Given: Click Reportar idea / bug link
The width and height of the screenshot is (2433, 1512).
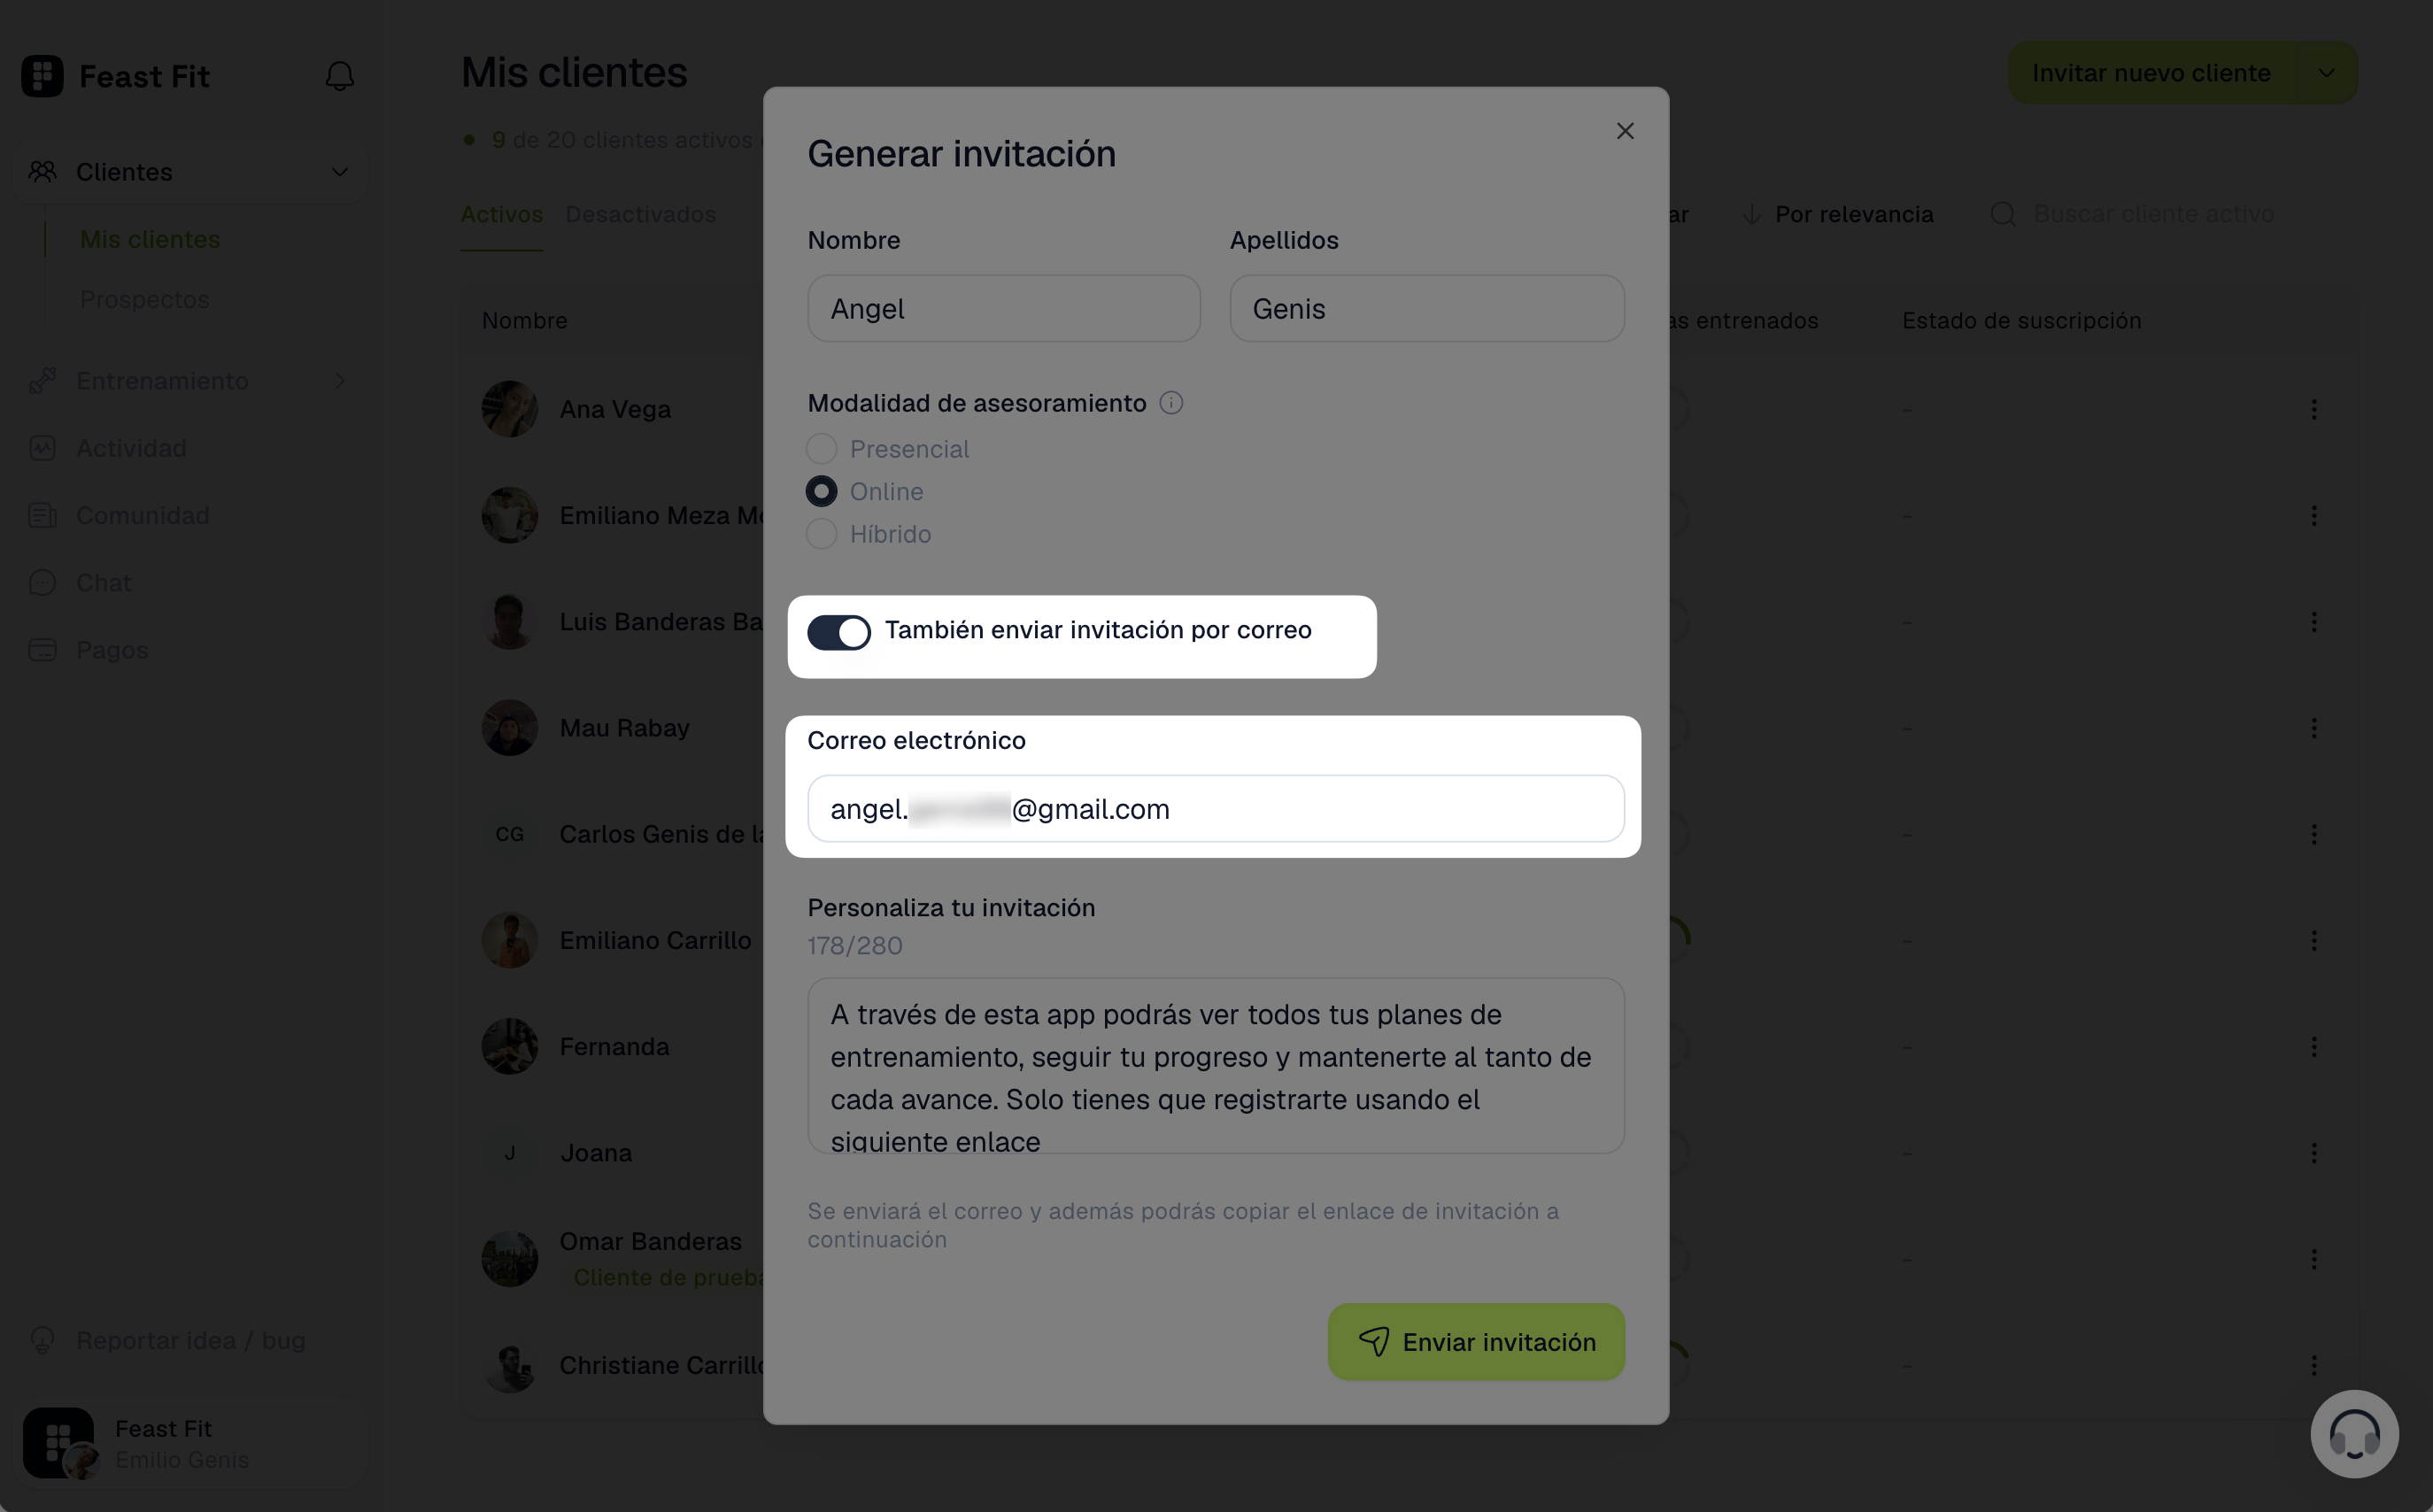Looking at the screenshot, I should (x=191, y=1340).
